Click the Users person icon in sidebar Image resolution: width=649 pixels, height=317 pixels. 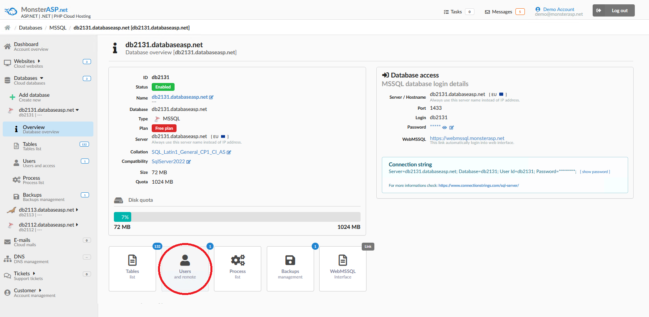point(16,163)
